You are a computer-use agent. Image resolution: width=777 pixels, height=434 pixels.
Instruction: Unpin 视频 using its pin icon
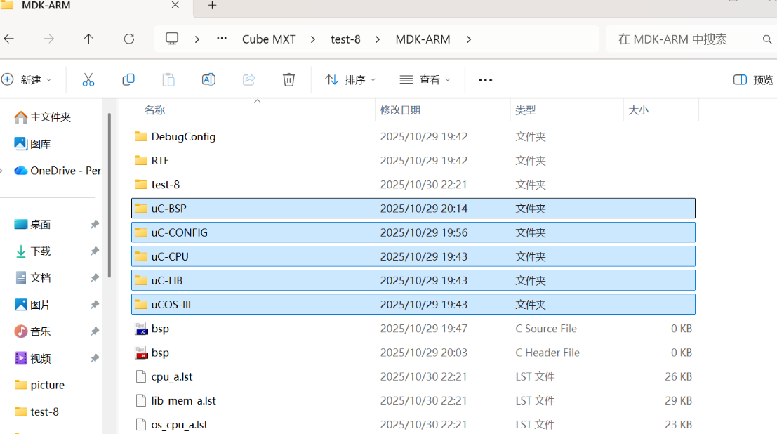click(x=95, y=358)
